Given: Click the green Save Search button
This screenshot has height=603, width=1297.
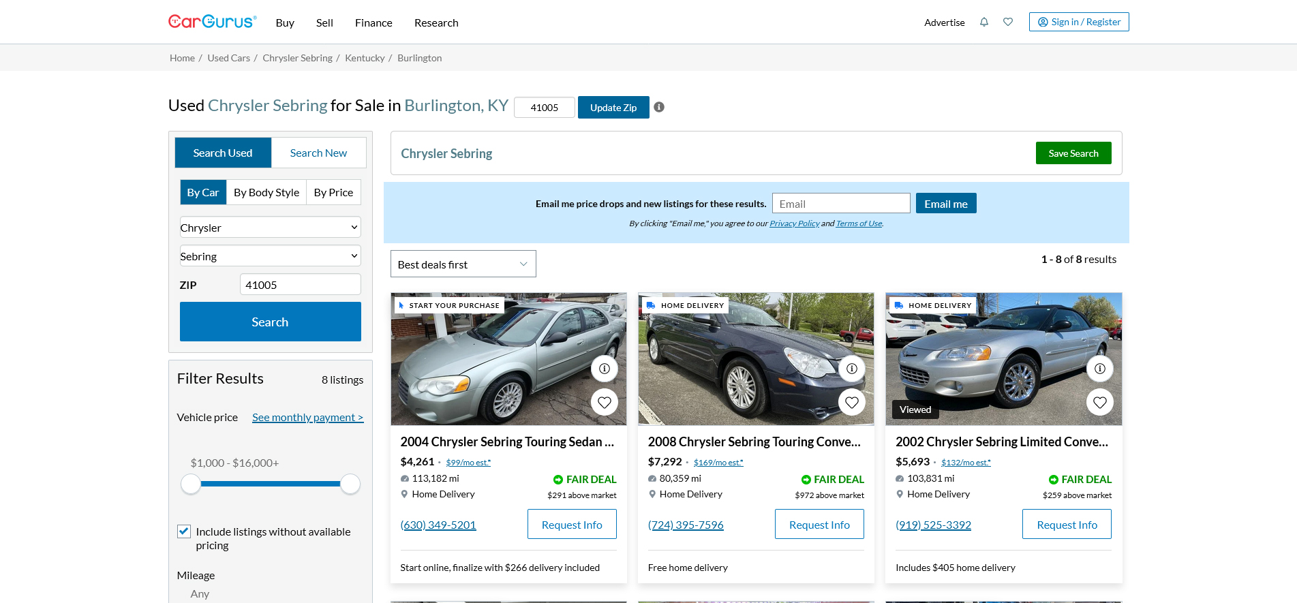Looking at the screenshot, I should click(1073, 153).
